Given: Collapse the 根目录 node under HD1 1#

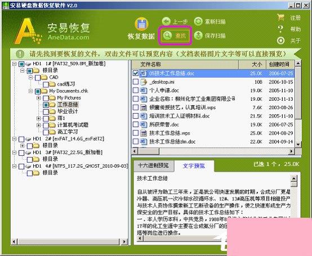Looking at the screenshot, I should pyautogui.click(x=23, y=70).
